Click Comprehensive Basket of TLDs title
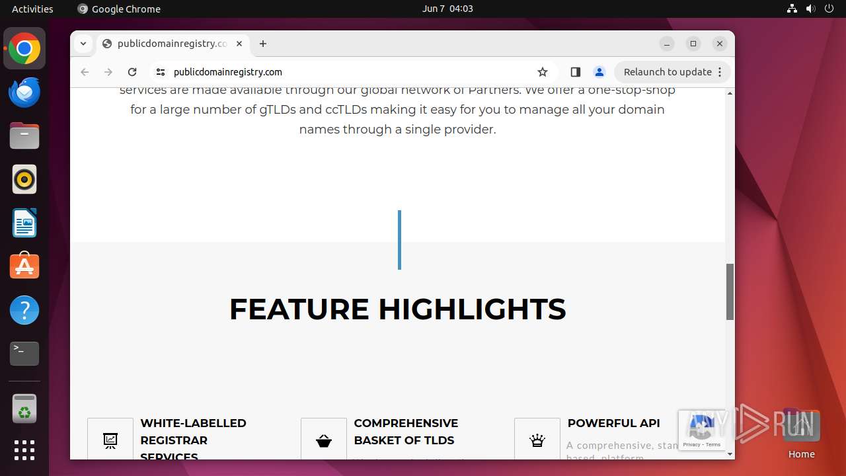This screenshot has width=846, height=476. pos(406,432)
